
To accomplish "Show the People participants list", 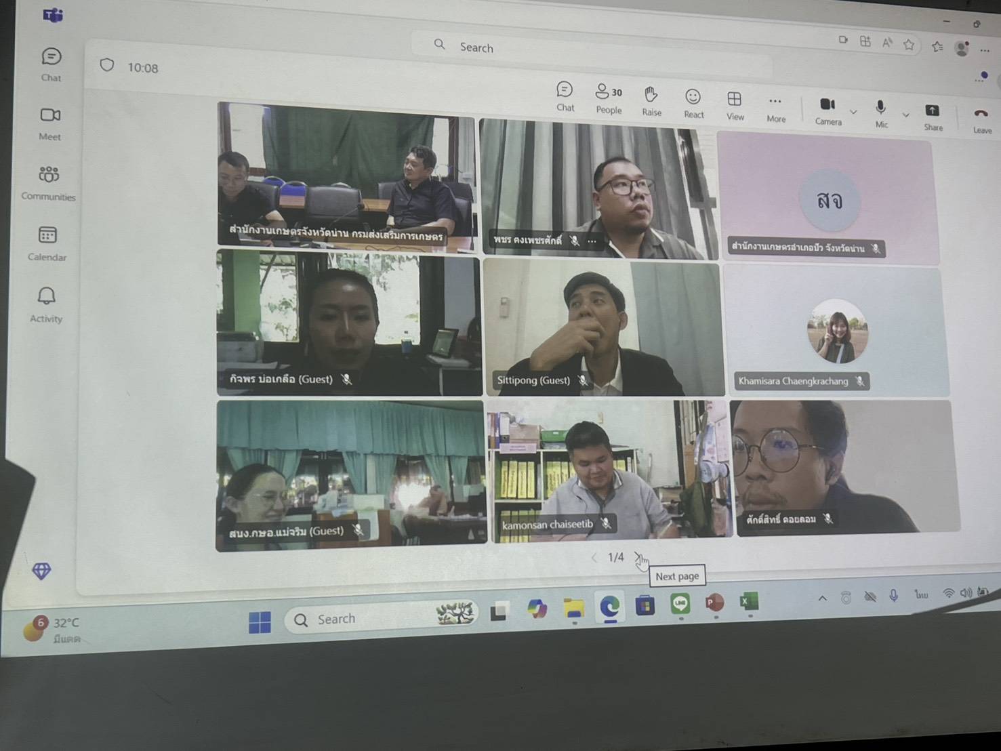I will click(608, 98).
